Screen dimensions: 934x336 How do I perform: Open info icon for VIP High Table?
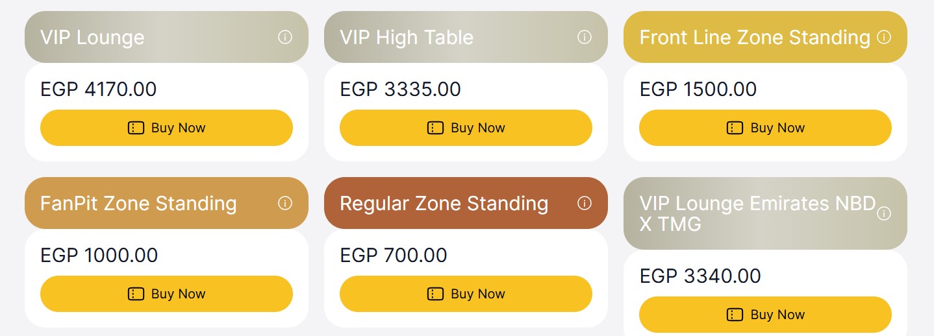click(x=584, y=37)
